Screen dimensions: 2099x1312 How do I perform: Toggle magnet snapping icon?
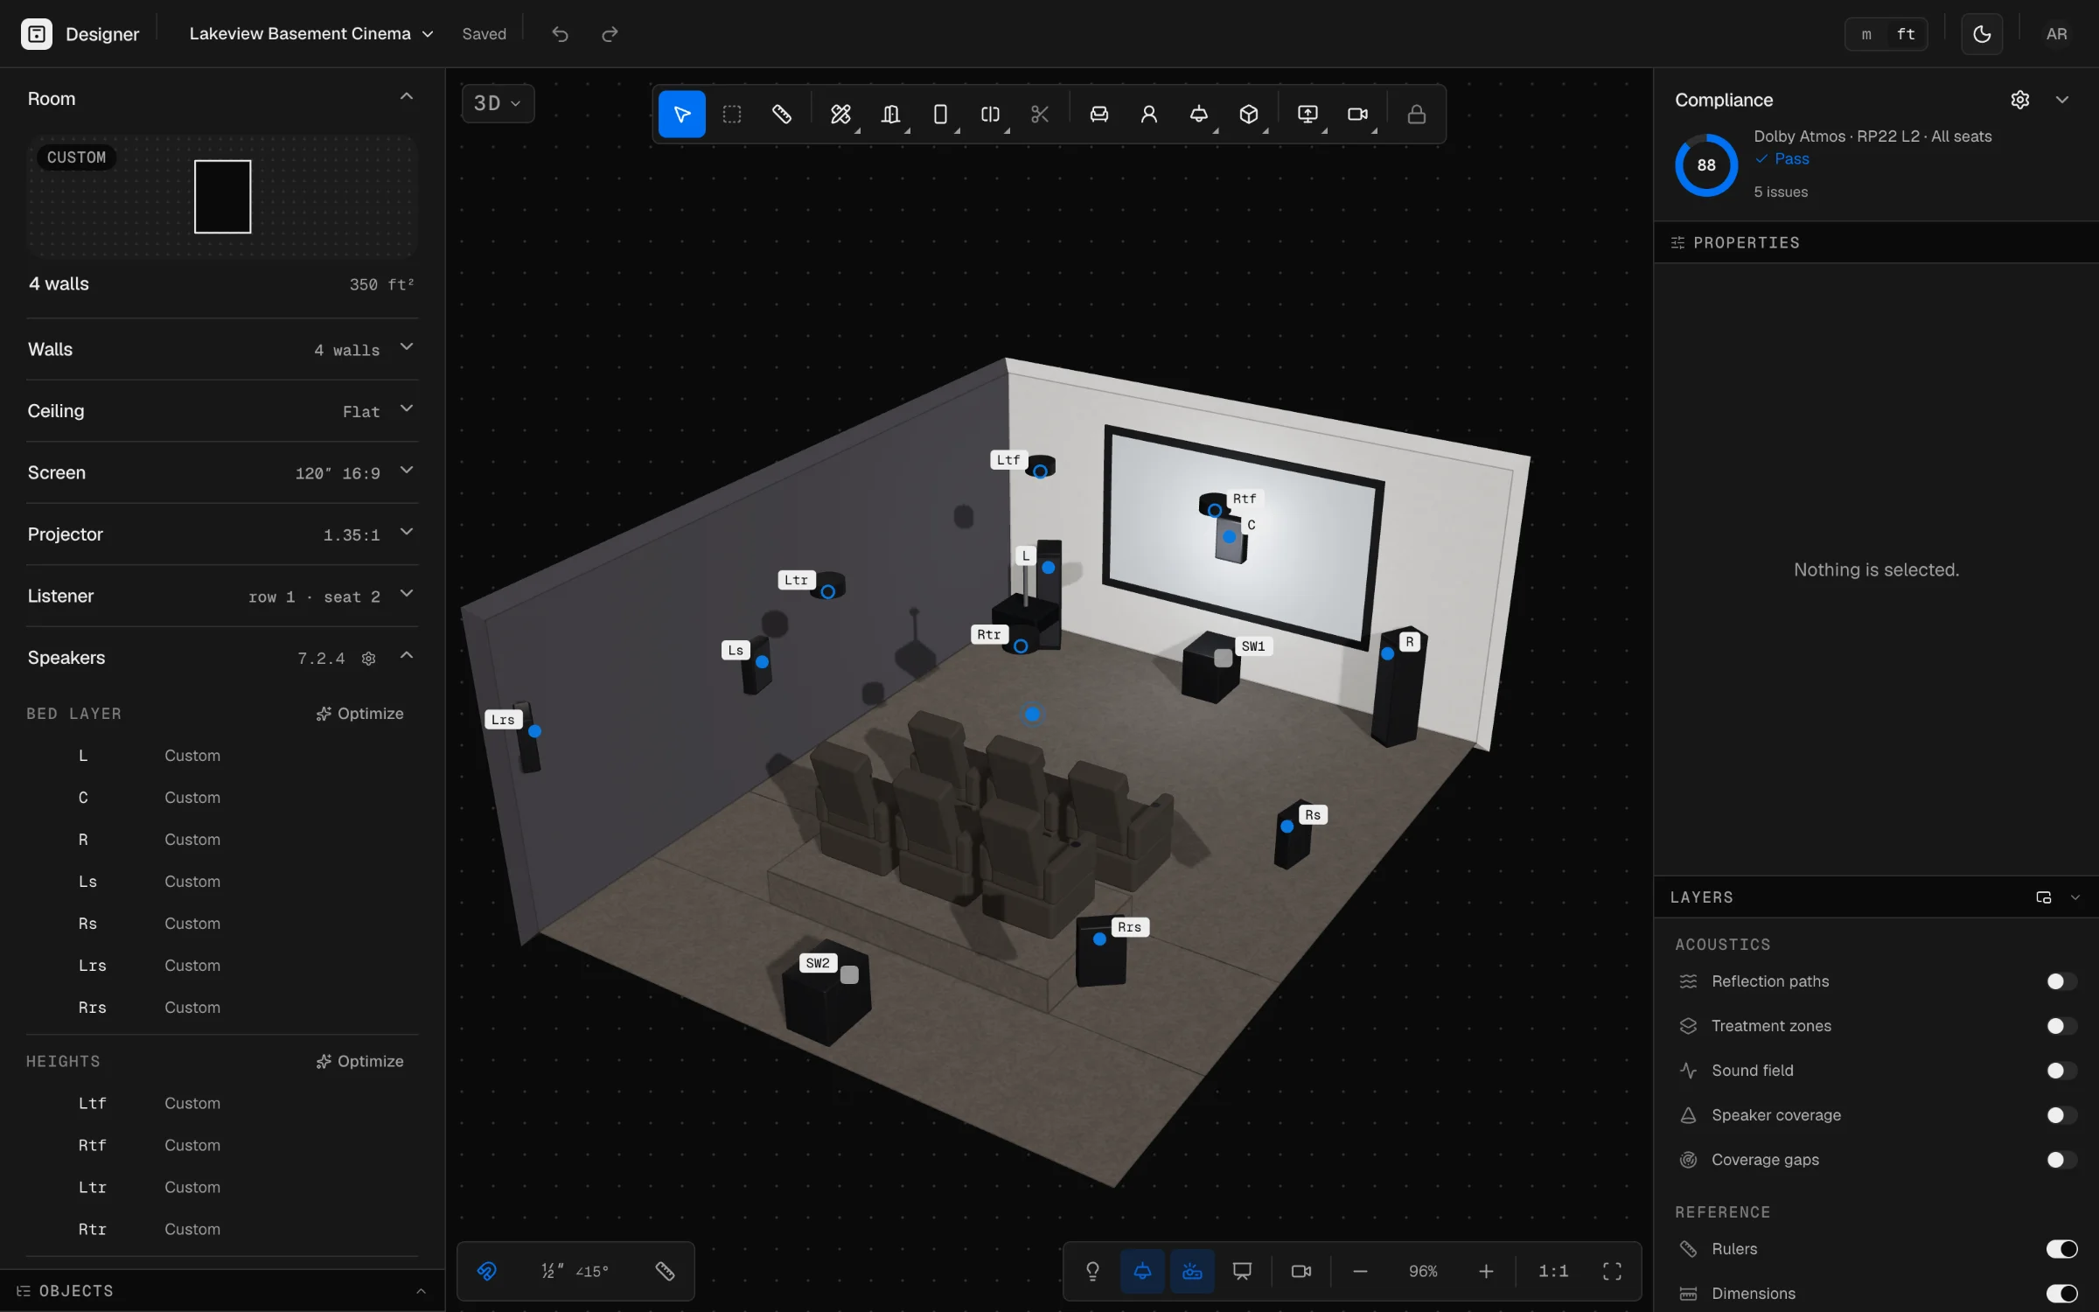(487, 1271)
